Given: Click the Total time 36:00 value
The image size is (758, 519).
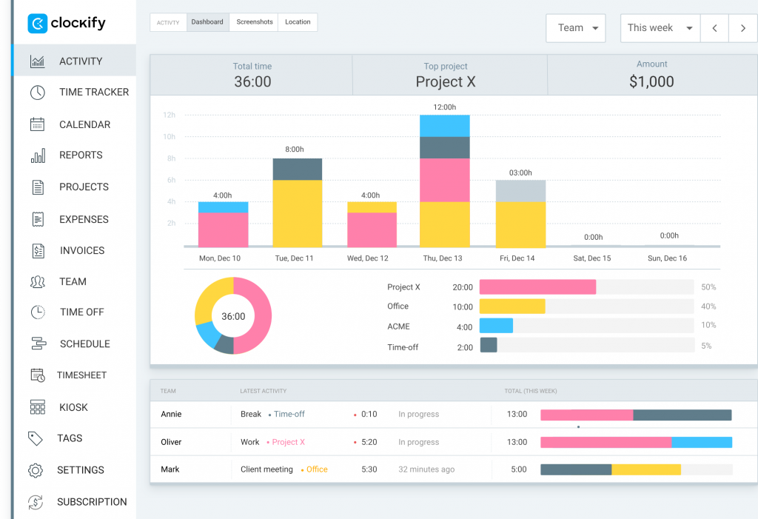Looking at the screenshot, I should point(252,81).
